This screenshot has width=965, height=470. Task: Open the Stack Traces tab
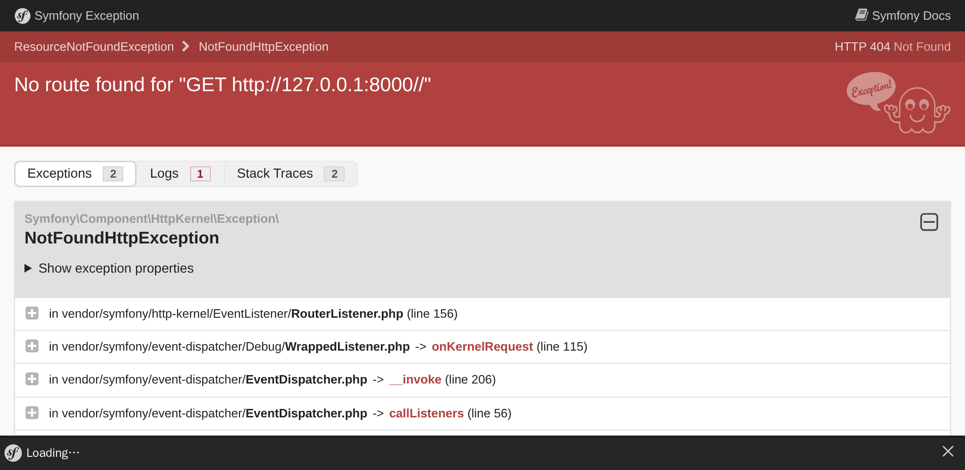coord(290,174)
